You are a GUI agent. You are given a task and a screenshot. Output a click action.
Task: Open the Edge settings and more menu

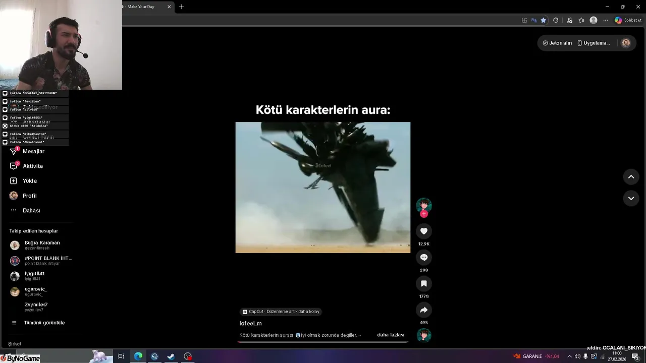606,20
